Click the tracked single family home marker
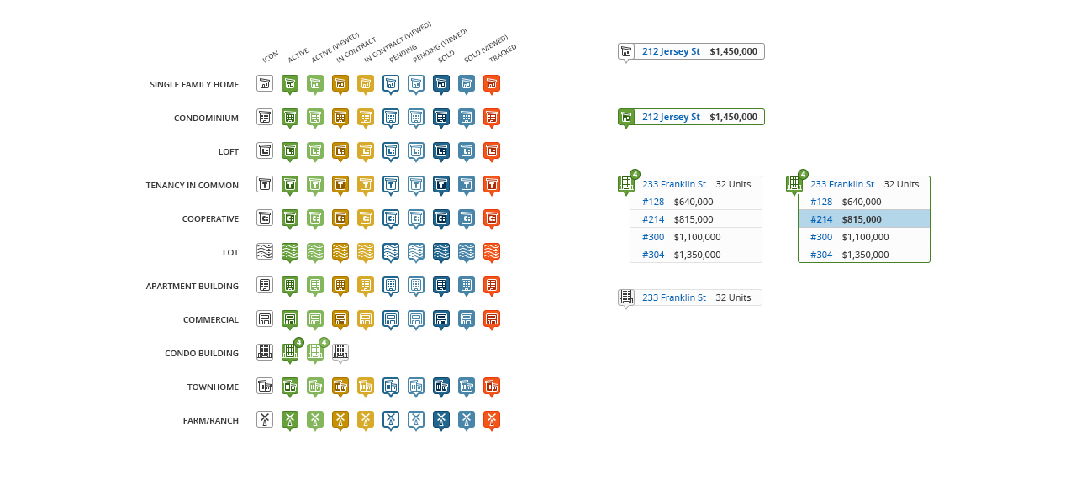 (492, 83)
